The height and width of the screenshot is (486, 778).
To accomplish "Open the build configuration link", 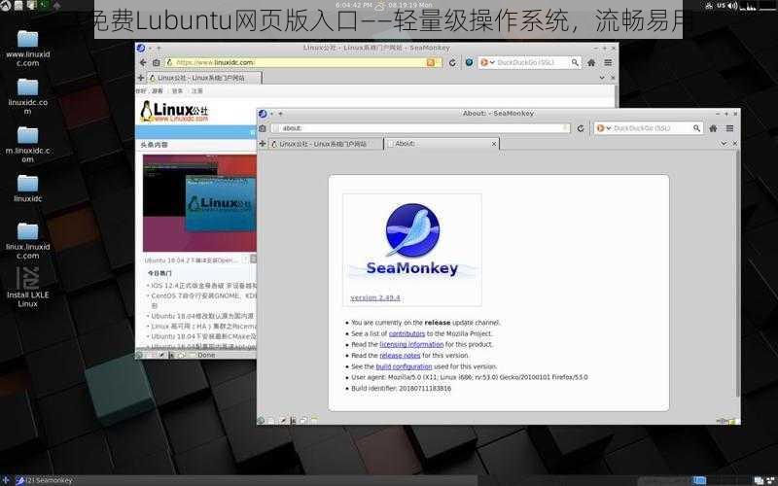I will (x=404, y=366).
